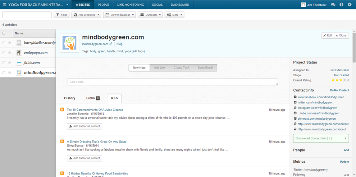Star the mindbodygreen row in list
This screenshot has height=177, width=356.
pyautogui.click(x=10, y=72)
